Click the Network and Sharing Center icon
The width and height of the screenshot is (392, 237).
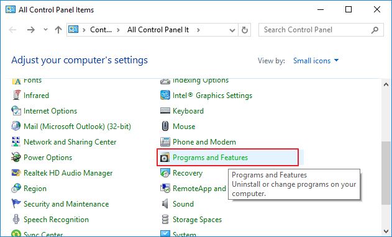(x=16, y=141)
